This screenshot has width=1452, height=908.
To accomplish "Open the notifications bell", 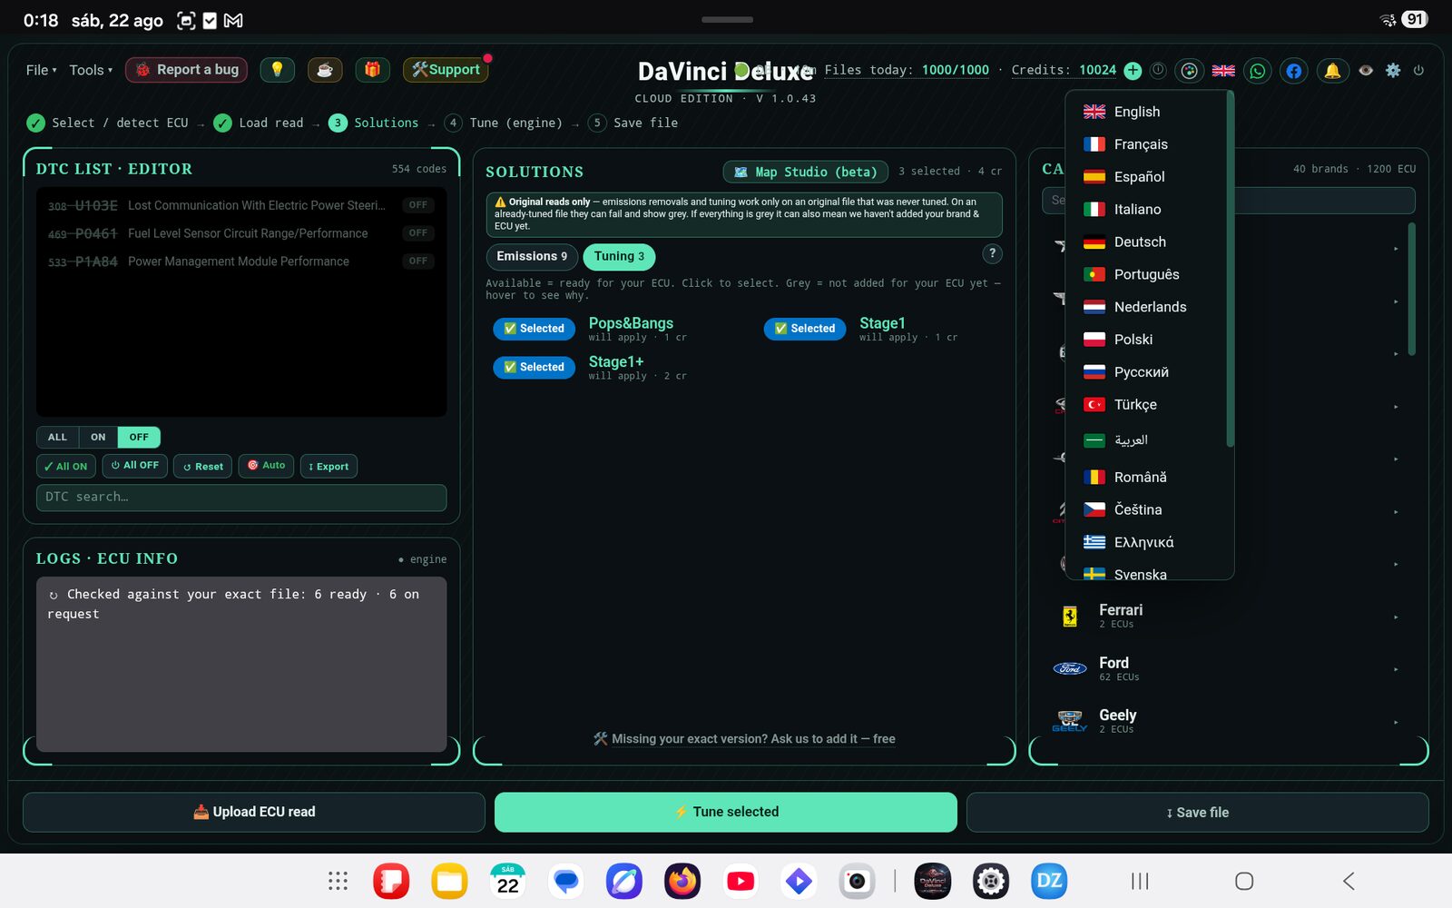I will pyautogui.click(x=1332, y=70).
